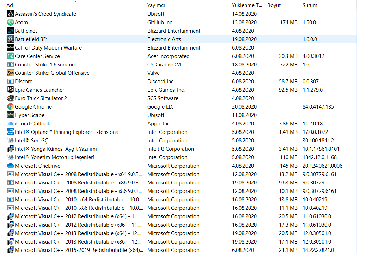Click the Call of Duty Modern Warfare icon
Image resolution: width=378 pixels, height=253 pixels.
(10, 47)
